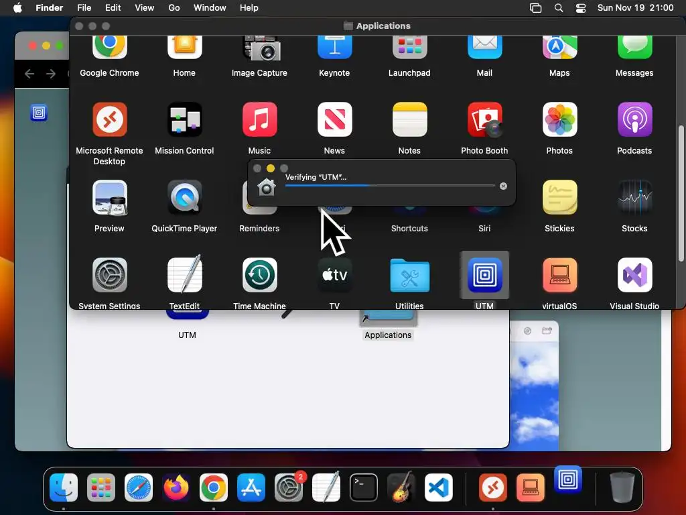Open the Go menu
Screen dimensions: 686x515
(174, 8)
